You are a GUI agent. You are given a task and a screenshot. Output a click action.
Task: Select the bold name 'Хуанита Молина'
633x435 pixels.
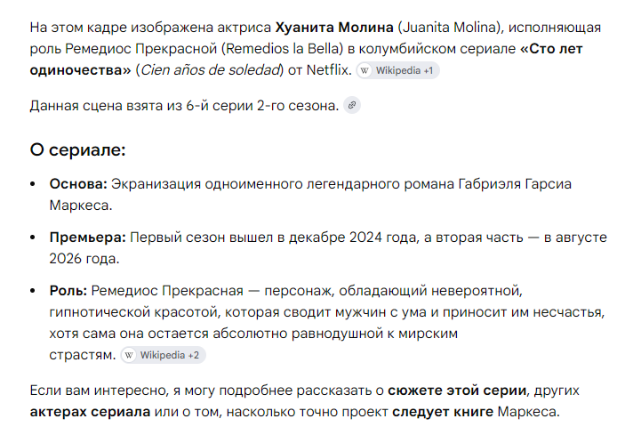tap(334, 28)
